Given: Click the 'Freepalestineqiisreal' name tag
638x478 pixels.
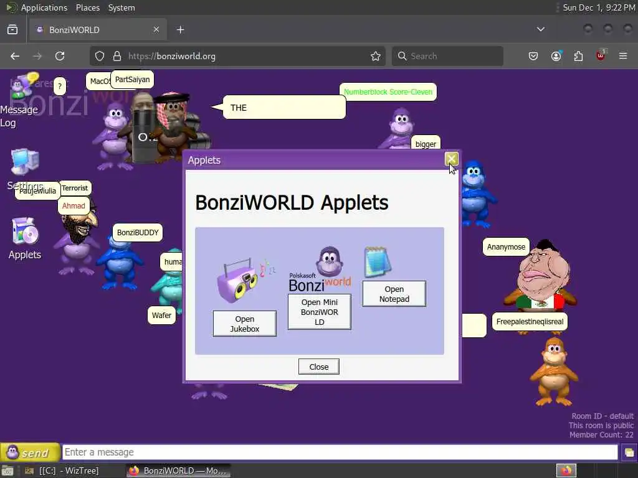Looking at the screenshot, I should [530, 322].
